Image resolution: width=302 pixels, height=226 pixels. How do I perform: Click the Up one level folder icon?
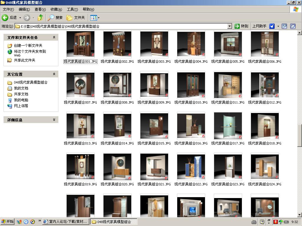pos(40,18)
